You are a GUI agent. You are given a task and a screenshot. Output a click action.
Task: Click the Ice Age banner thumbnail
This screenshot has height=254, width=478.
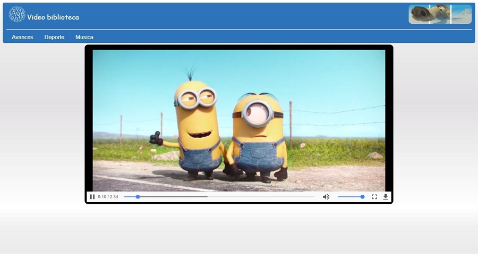[440, 14]
